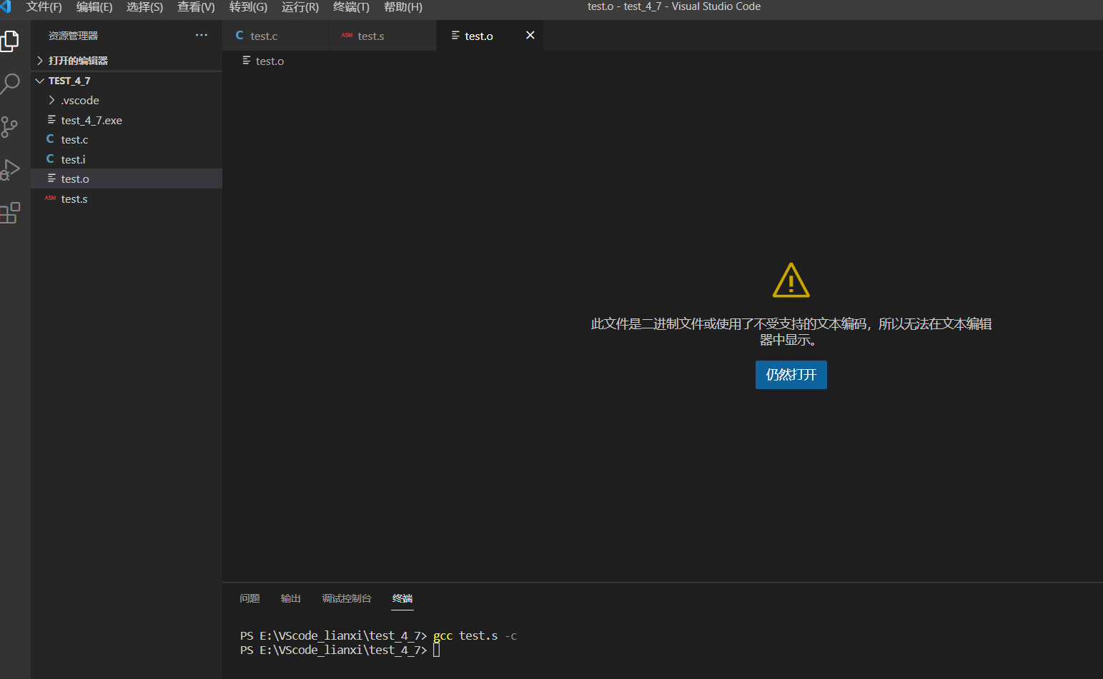The image size is (1103, 679).
Task: Open Explorer more actions ellipsis
Action: click(x=202, y=35)
